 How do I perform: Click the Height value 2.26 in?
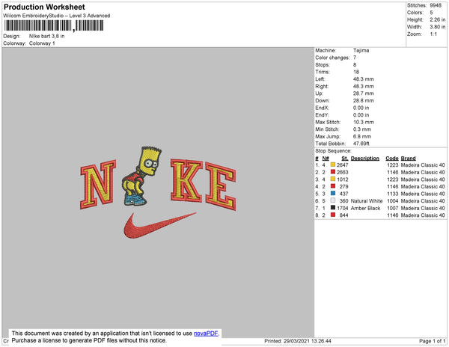tap(438, 19)
